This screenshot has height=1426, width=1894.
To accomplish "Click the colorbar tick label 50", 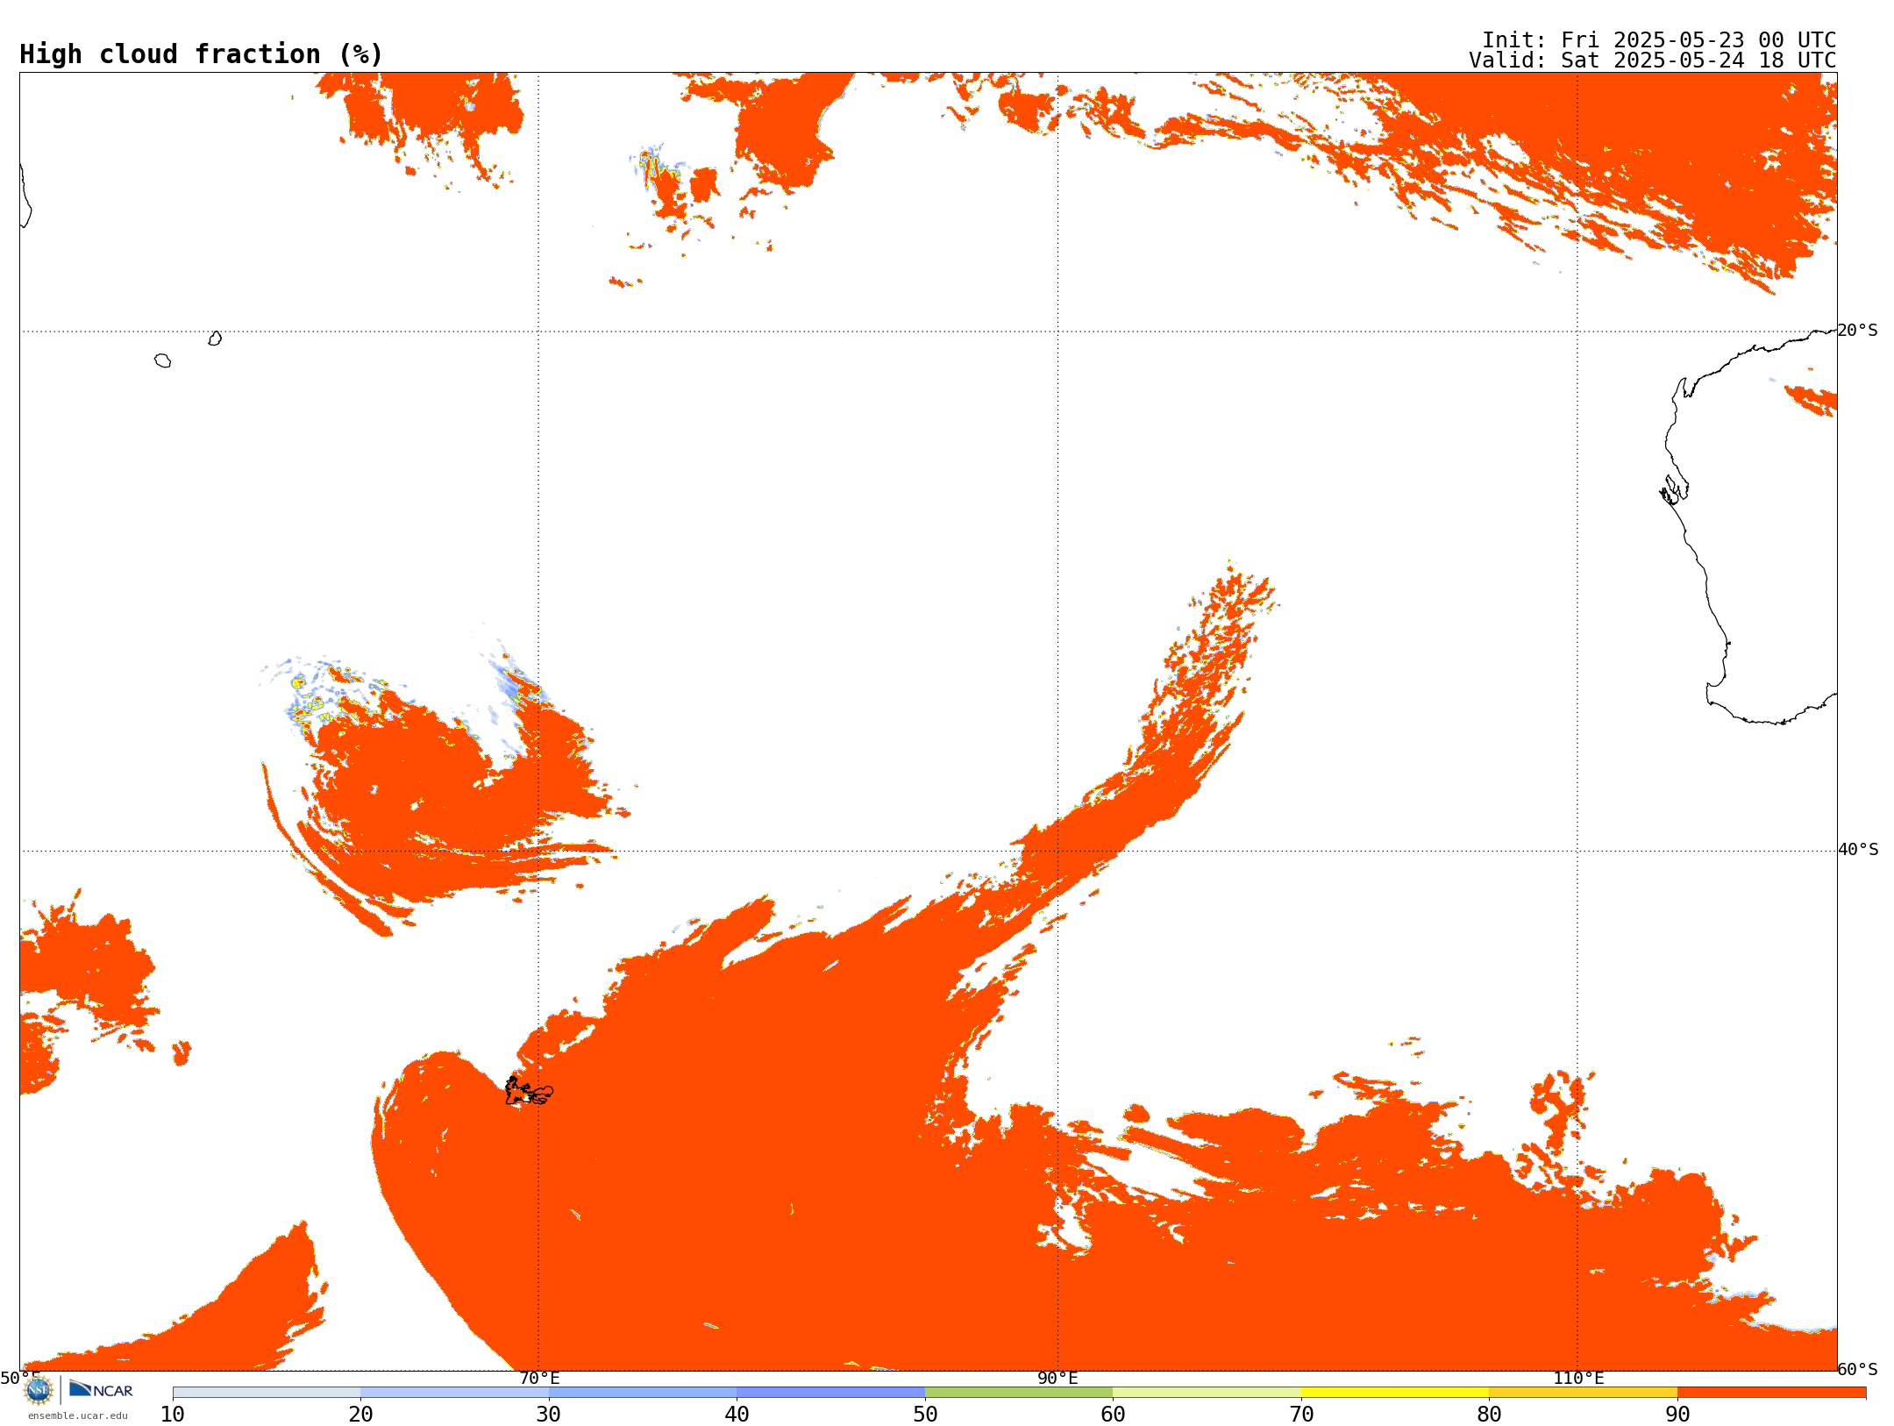I will click(x=925, y=1415).
